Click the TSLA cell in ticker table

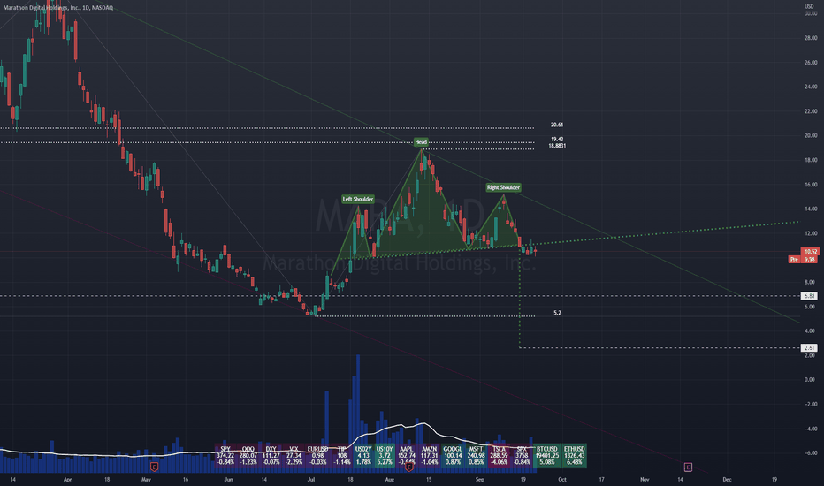coord(499,456)
